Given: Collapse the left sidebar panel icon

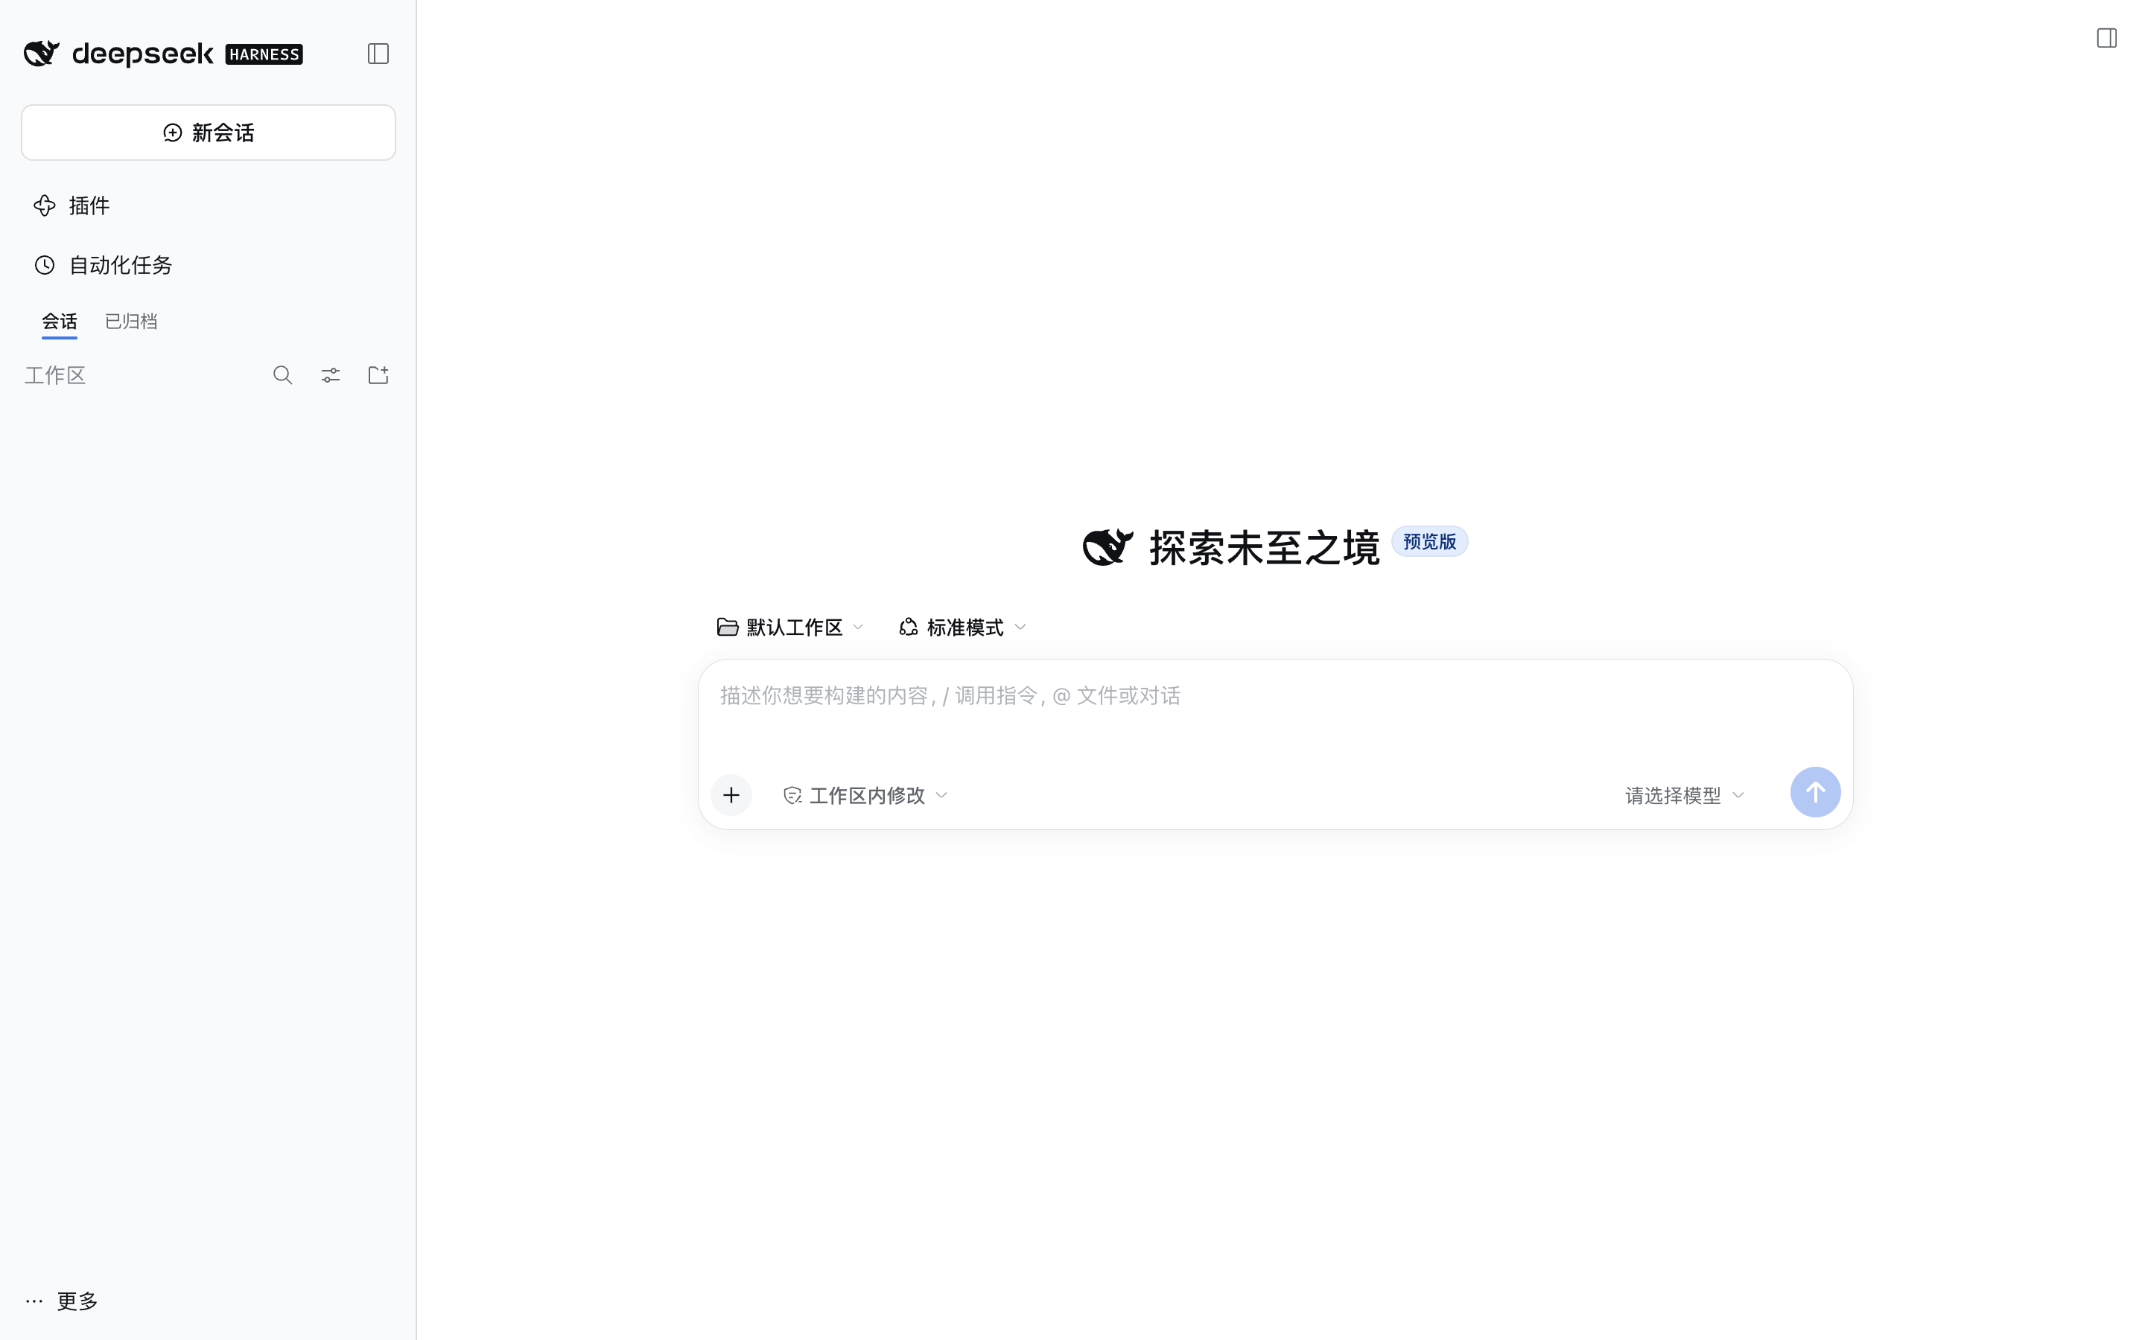Looking at the screenshot, I should [378, 54].
